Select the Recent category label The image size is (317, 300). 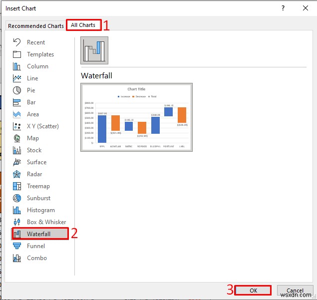point(36,42)
